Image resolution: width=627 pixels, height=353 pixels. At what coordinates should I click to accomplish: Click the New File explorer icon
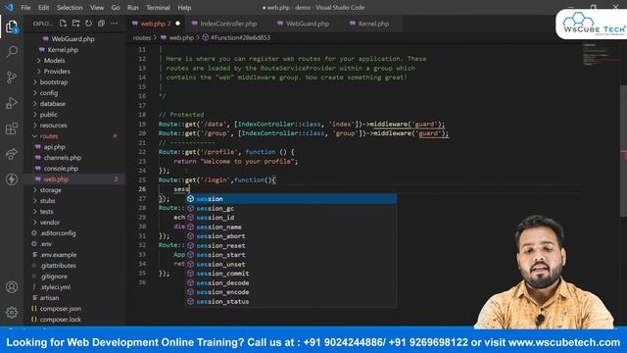click(x=63, y=24)
